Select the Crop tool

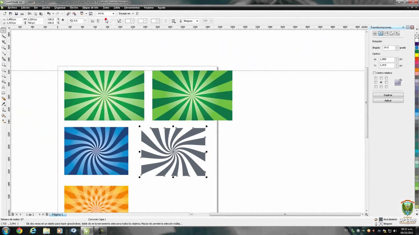click(x=4, y=42)
